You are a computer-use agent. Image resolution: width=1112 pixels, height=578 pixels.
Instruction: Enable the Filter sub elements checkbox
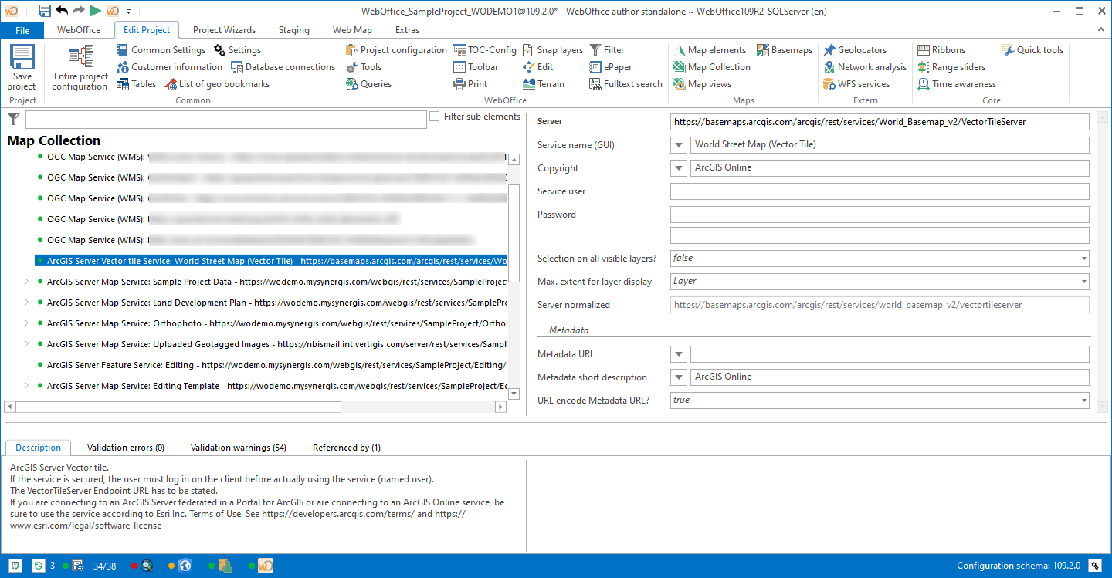[x=436, y=117]
